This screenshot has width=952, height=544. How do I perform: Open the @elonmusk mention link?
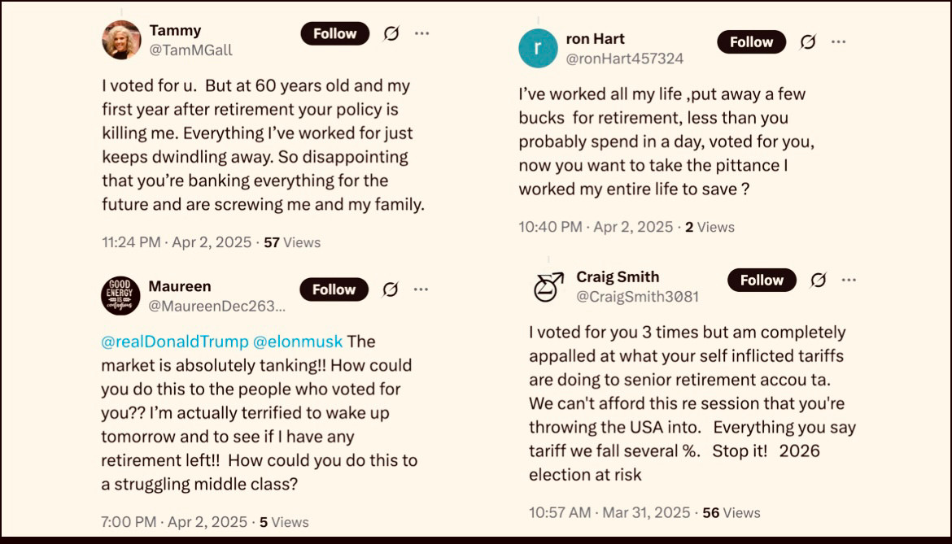(x=298, y=342)
